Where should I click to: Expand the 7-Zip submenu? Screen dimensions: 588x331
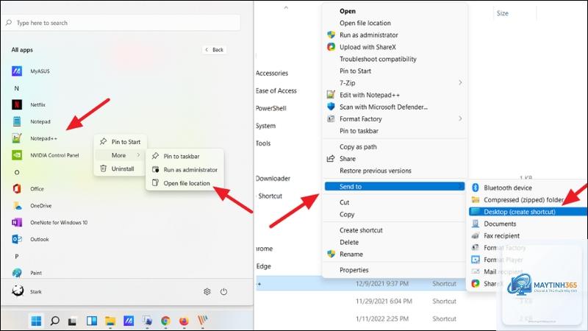395,83
